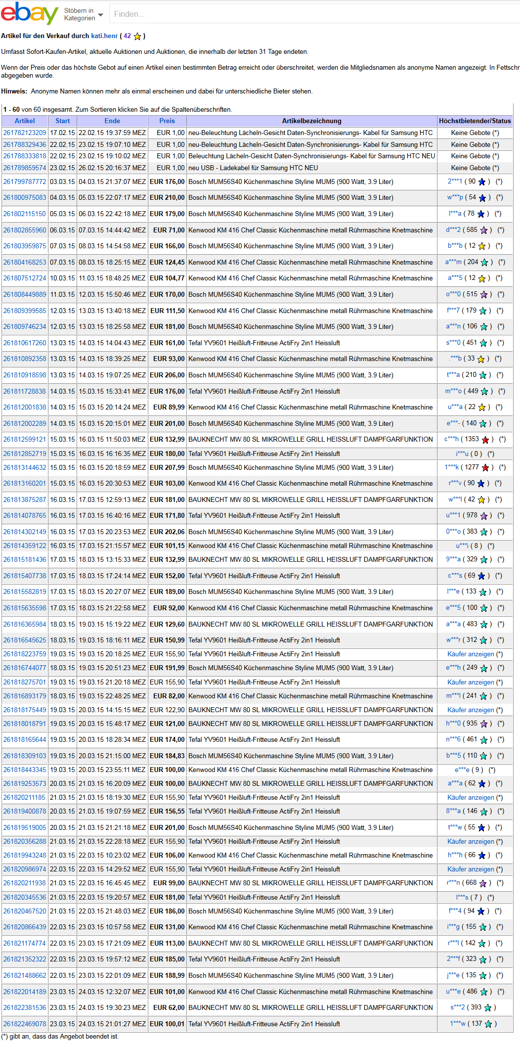The image size is (520, 1047).
Task: Sort table by Artikel column
Action: point(25,121)
